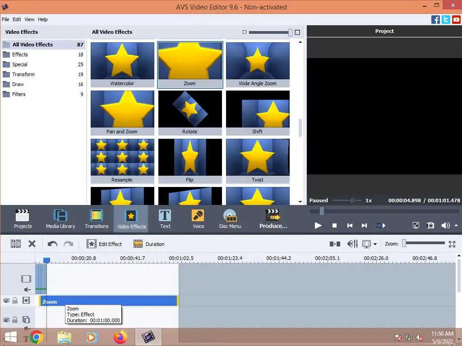Viewport: 462px width, 346px height.
Task: Open Chrome from the taskbar
Action: (x=36, y=337)
